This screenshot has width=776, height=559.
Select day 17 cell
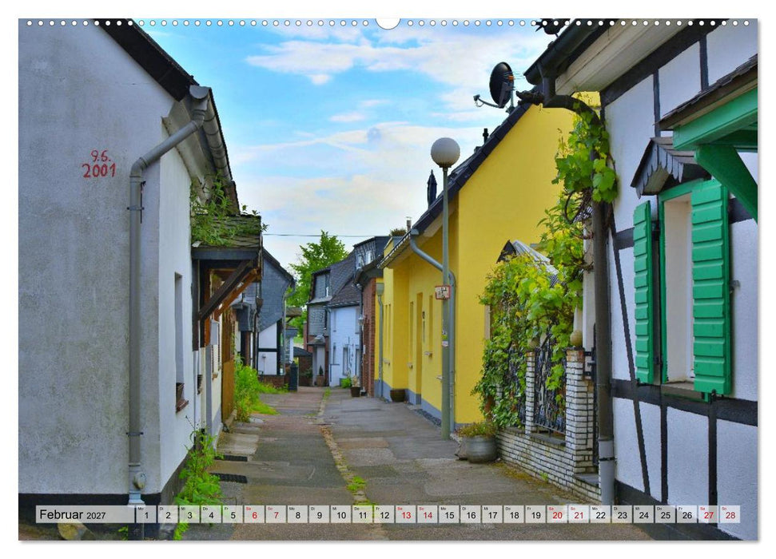point(492,514)
